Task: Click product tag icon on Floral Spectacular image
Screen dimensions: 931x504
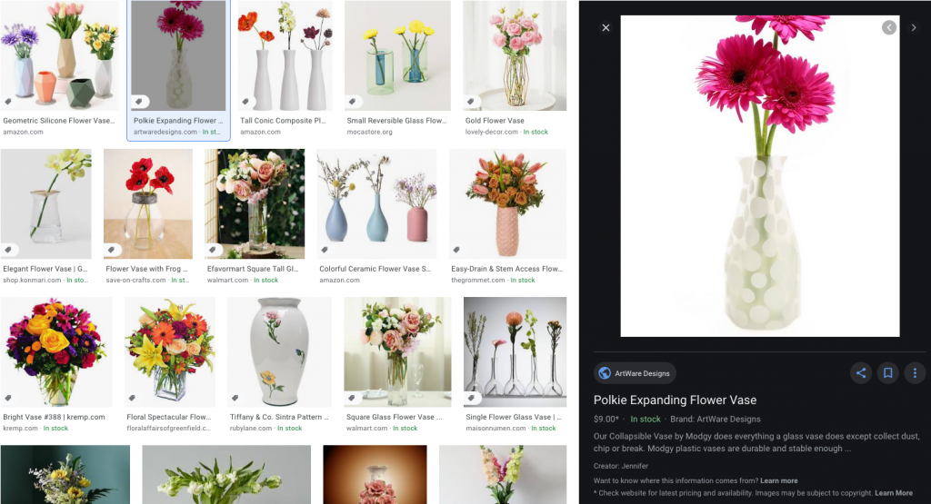Action: (132, 398)
